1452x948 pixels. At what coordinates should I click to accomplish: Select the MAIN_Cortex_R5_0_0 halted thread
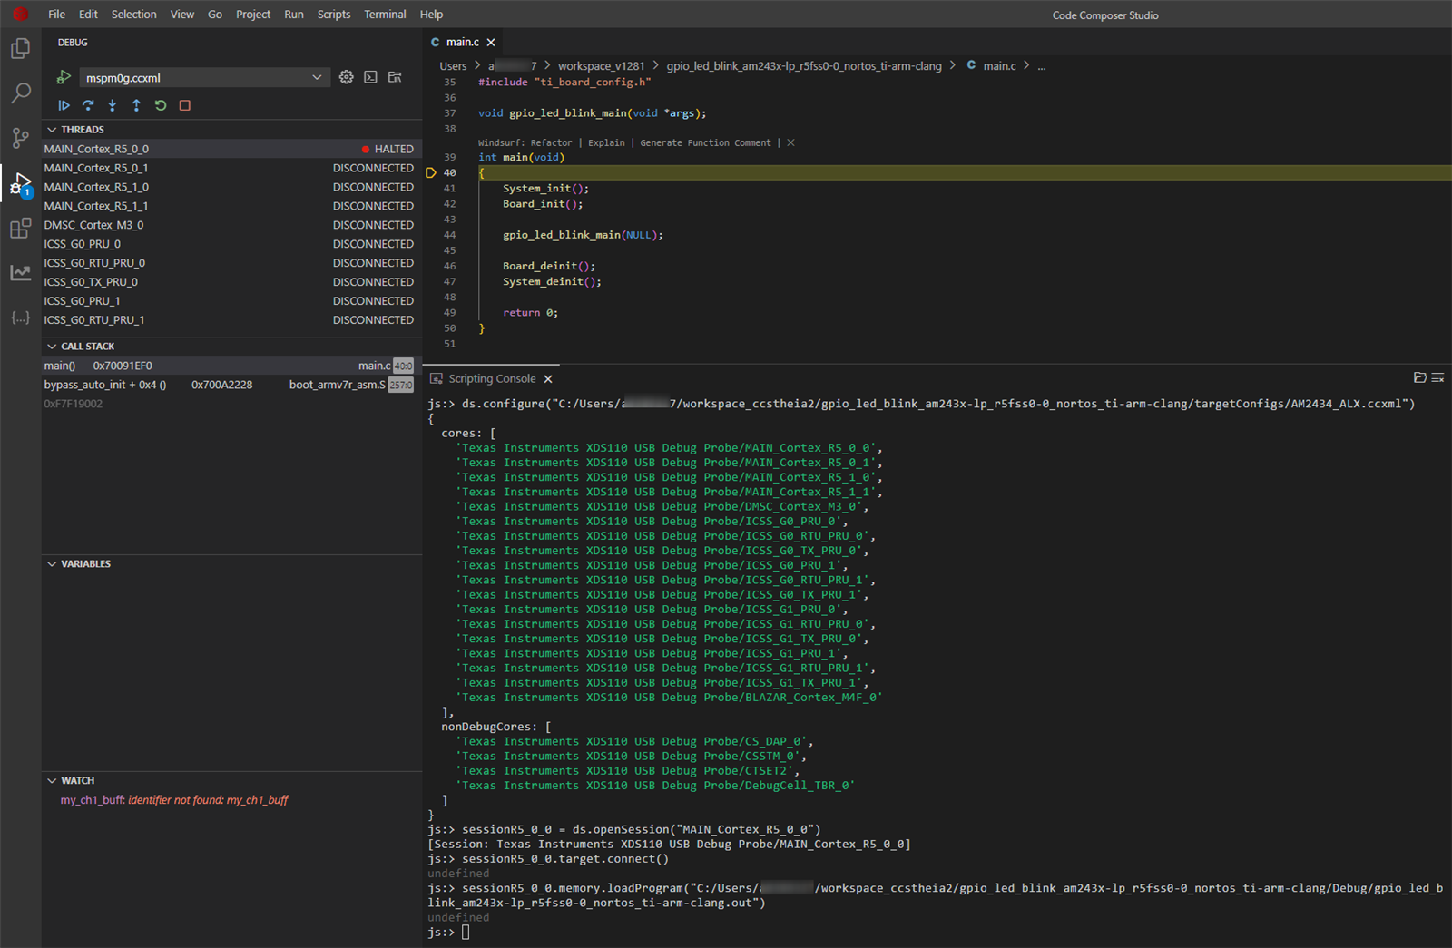click(231, 149)
